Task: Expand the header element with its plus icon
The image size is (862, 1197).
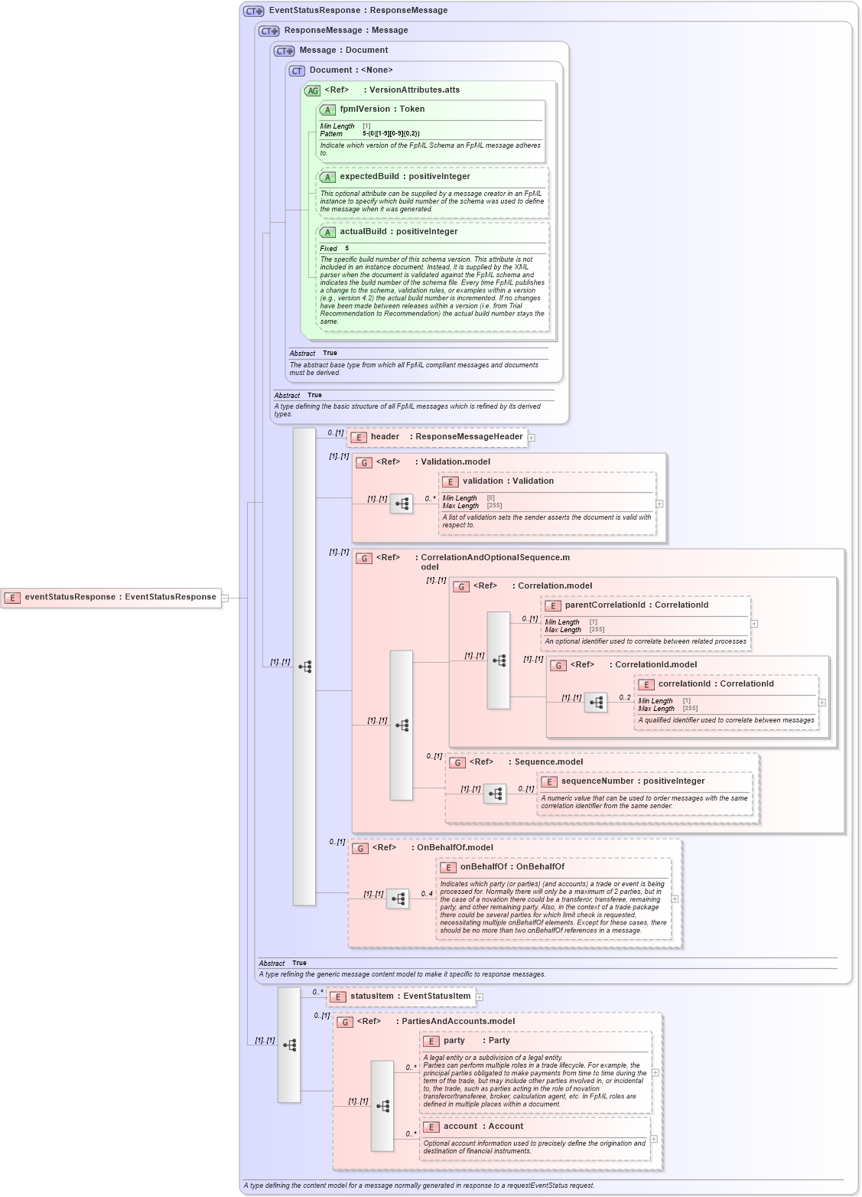Action: (x=530, y=436)
